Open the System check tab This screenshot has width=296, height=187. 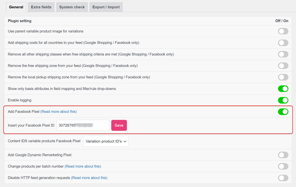click(72, 7)
